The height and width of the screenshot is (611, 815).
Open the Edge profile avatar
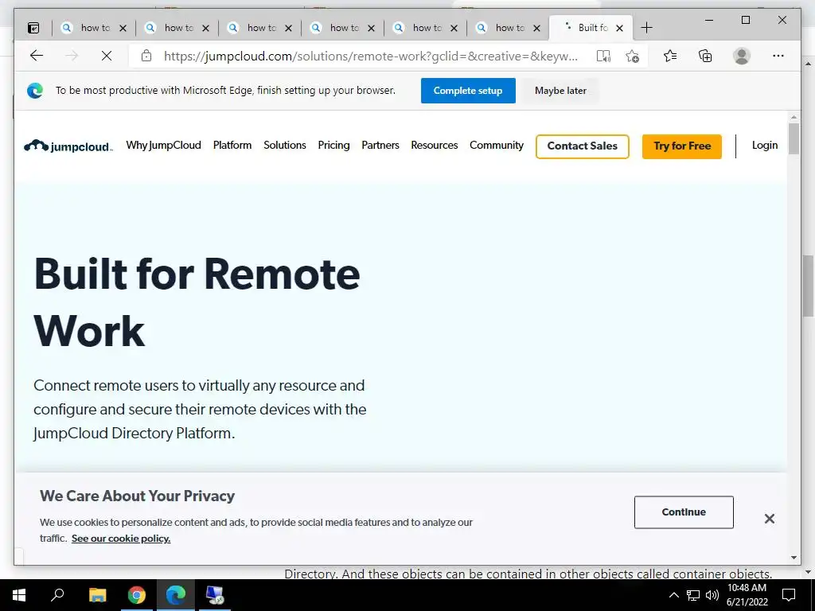coord(742,56)
